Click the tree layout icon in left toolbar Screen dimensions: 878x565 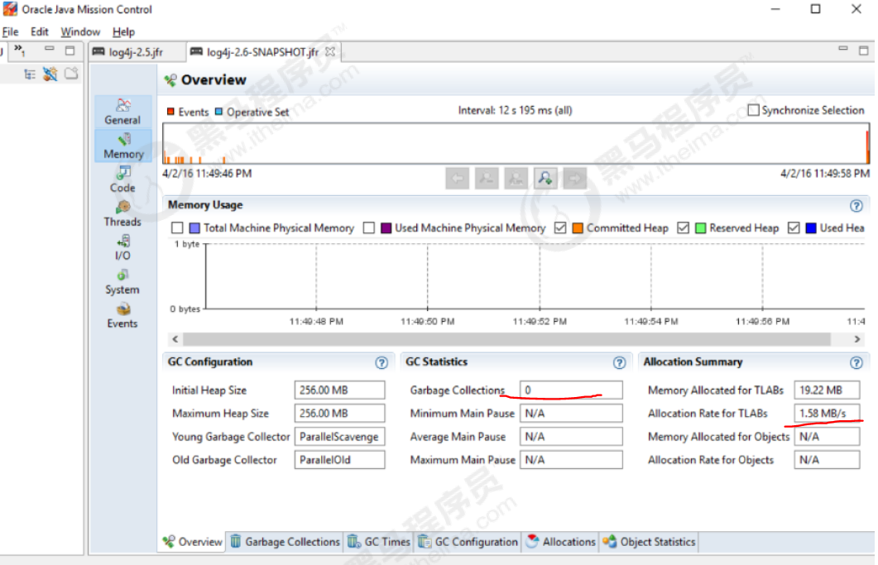pyautogui.click(x=30, y=74)
